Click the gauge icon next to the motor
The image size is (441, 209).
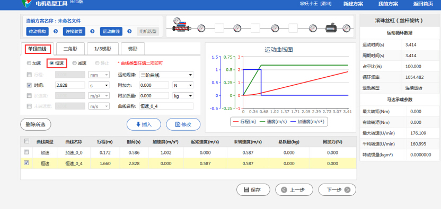(x=347, y=29)
